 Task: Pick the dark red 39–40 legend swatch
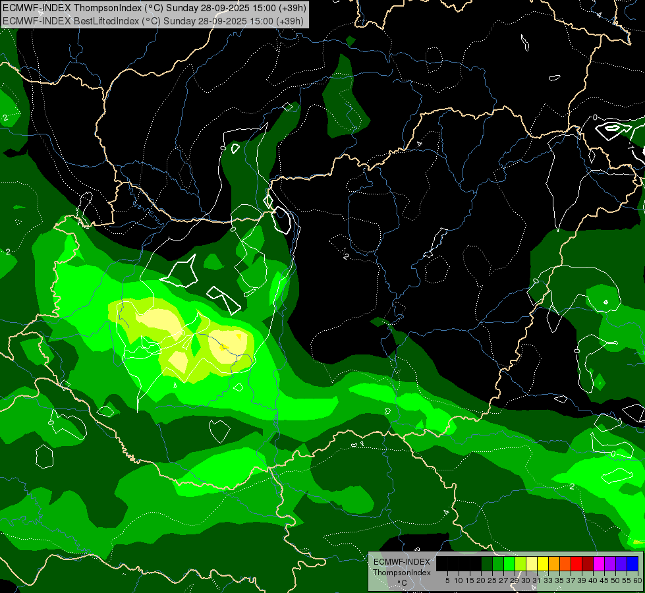pos(588,563)
